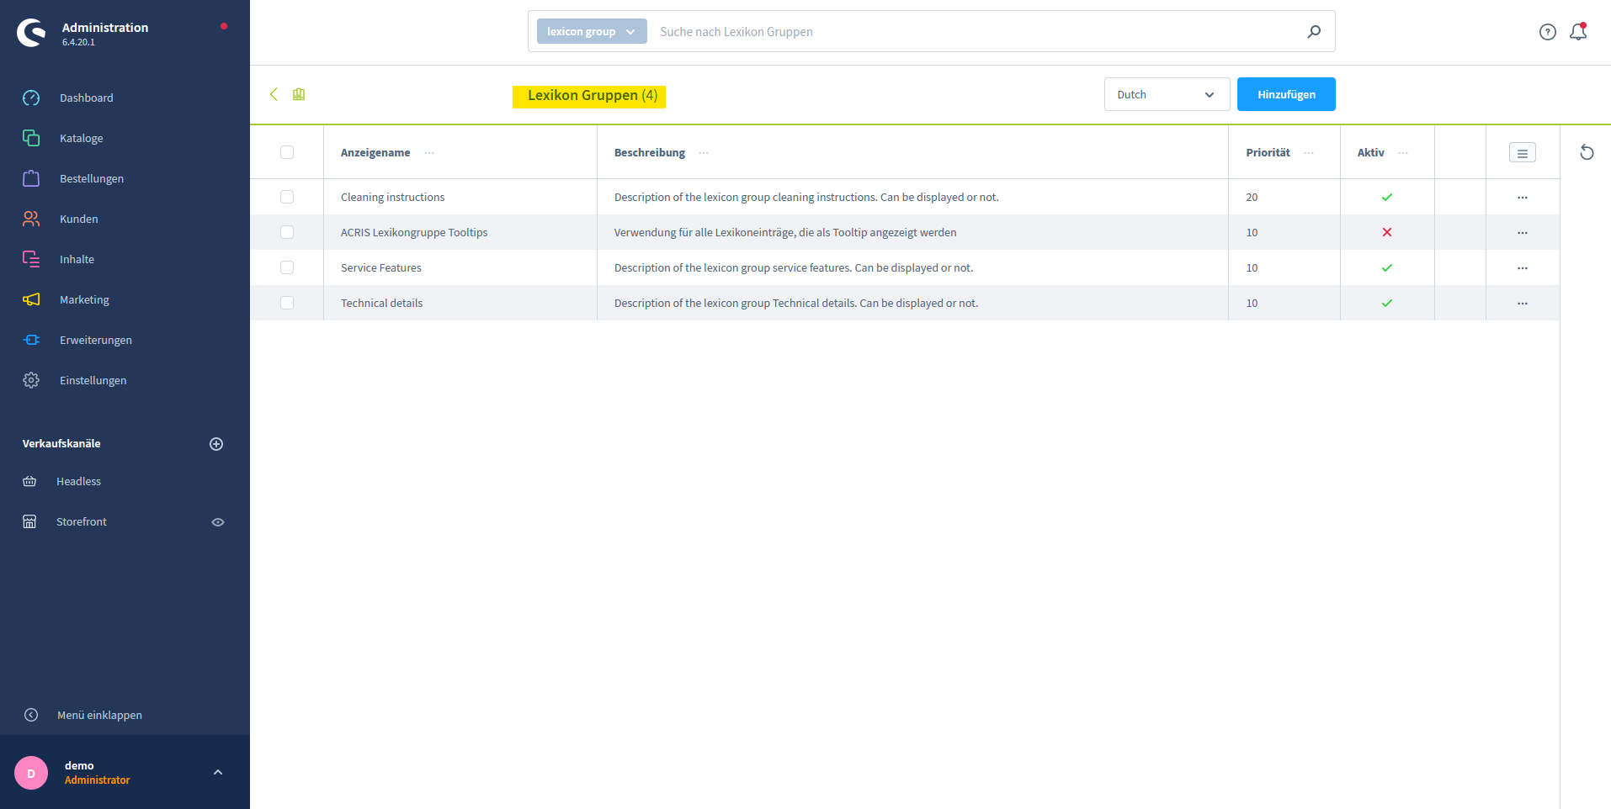The image size is (1611, 809).
Task: Sort by Priorität column header
Action: [x=1268, y=152]
